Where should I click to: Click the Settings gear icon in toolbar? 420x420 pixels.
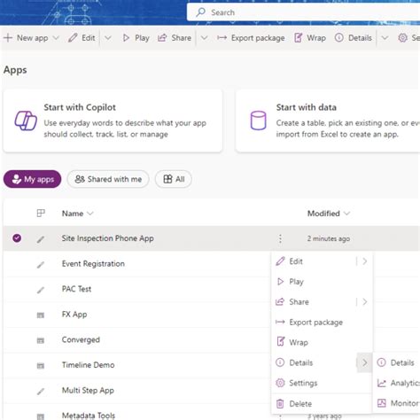(x=403, y=38)
